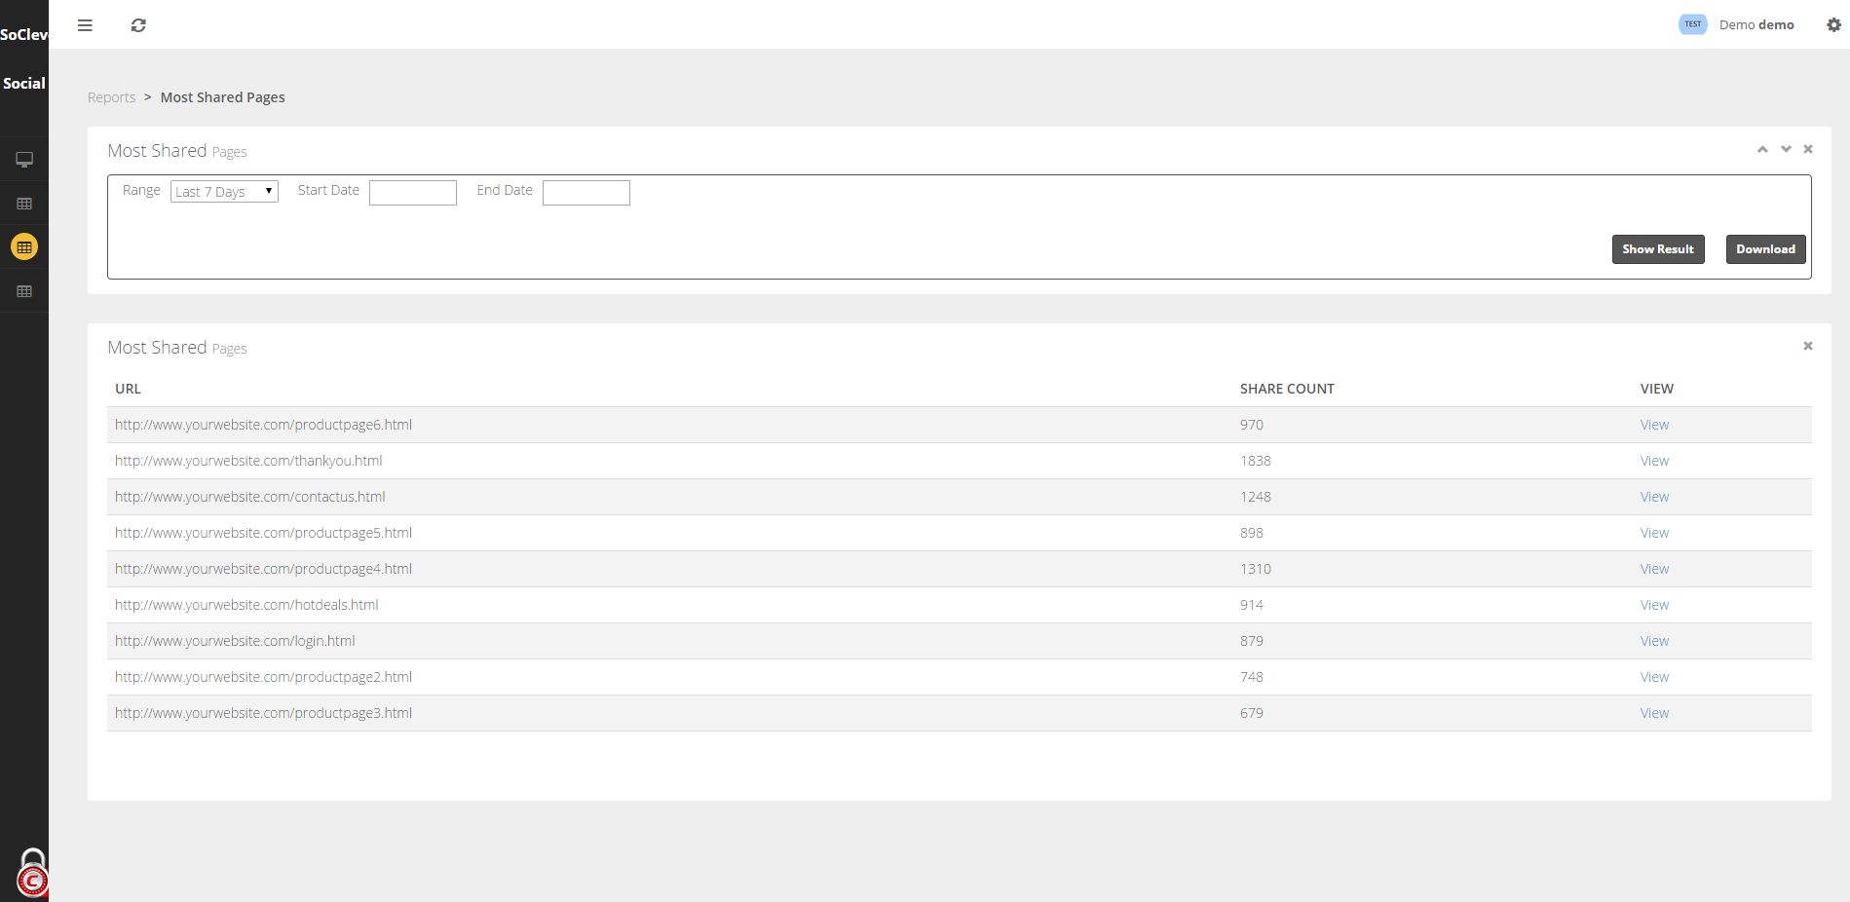This screenshot has height=902, width=1850.
Task: Click share count 879
Action: (x=1252, y=641)
